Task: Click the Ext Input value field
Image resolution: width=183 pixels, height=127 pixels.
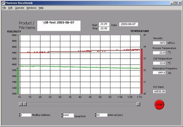Action: pos(159,91)
